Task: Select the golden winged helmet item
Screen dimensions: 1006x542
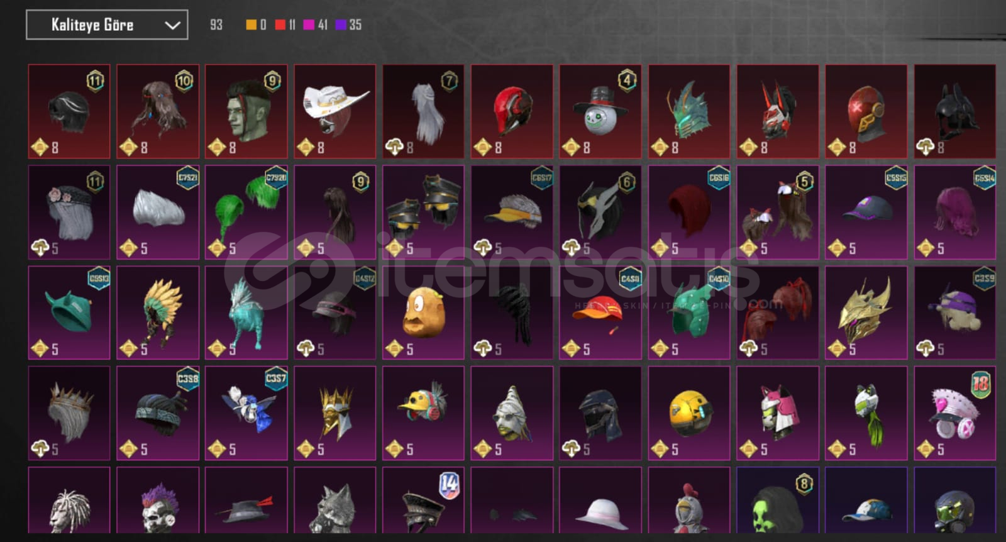Action: coord(866,312)
